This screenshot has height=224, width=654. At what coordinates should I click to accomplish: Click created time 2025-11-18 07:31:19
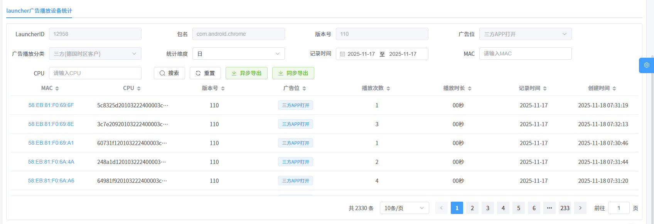point(603,105)
